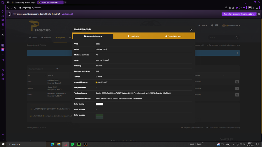Open a new browser tab
The image size is (262, 147).
pos(65,3)
